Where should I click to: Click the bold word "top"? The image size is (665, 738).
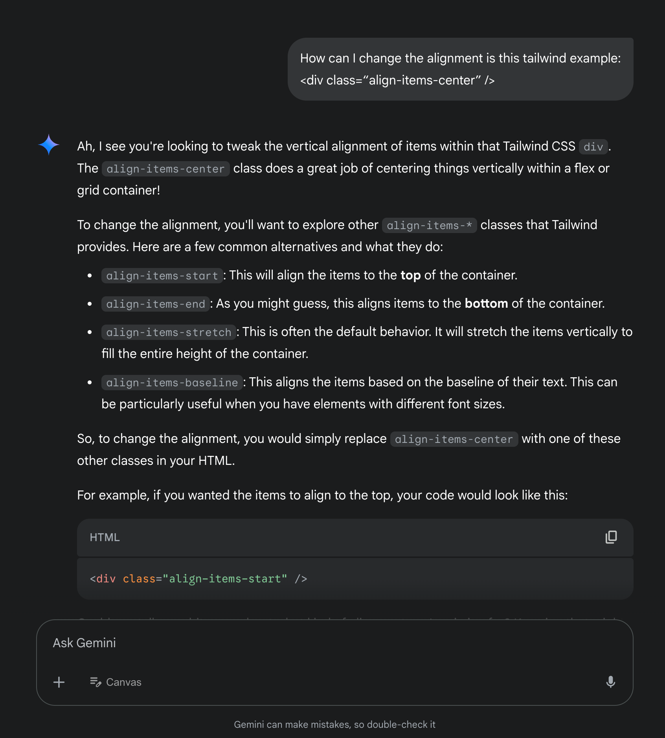[x=410, y=275]
